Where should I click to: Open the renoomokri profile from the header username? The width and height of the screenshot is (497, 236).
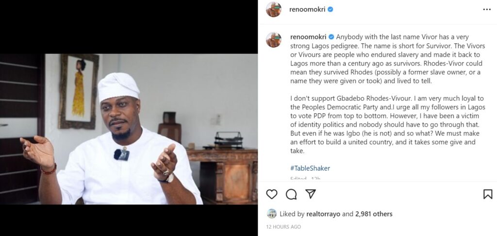click(x=308, y=9)
